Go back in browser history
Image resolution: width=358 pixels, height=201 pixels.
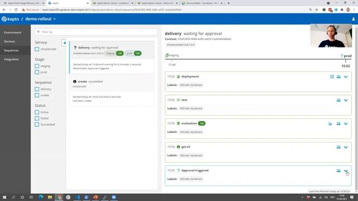[4, 10]
